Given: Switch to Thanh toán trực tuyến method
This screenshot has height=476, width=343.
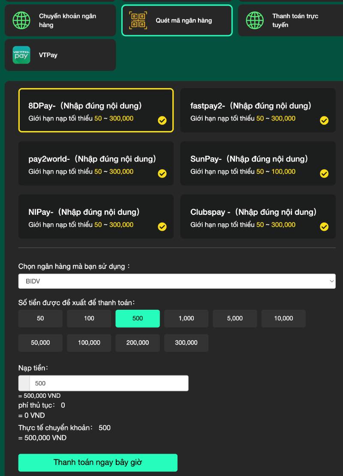Looking at the screenshot, I should (291, 20).
